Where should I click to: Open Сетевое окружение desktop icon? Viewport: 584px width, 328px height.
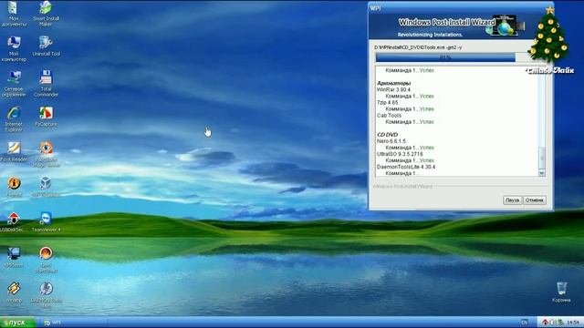point(14,84)
